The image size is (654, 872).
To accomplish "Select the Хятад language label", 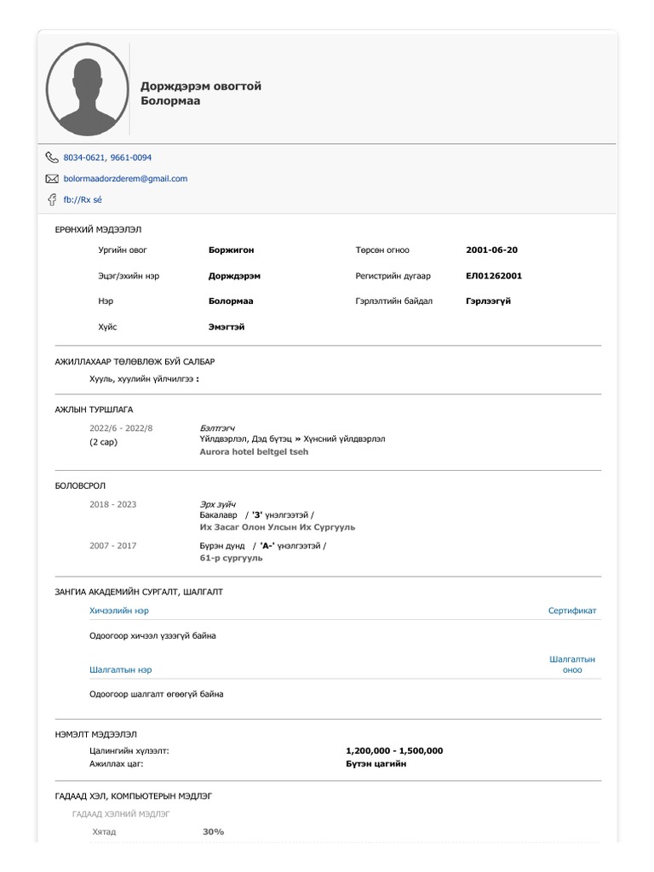I will click(x=104, y=832).
